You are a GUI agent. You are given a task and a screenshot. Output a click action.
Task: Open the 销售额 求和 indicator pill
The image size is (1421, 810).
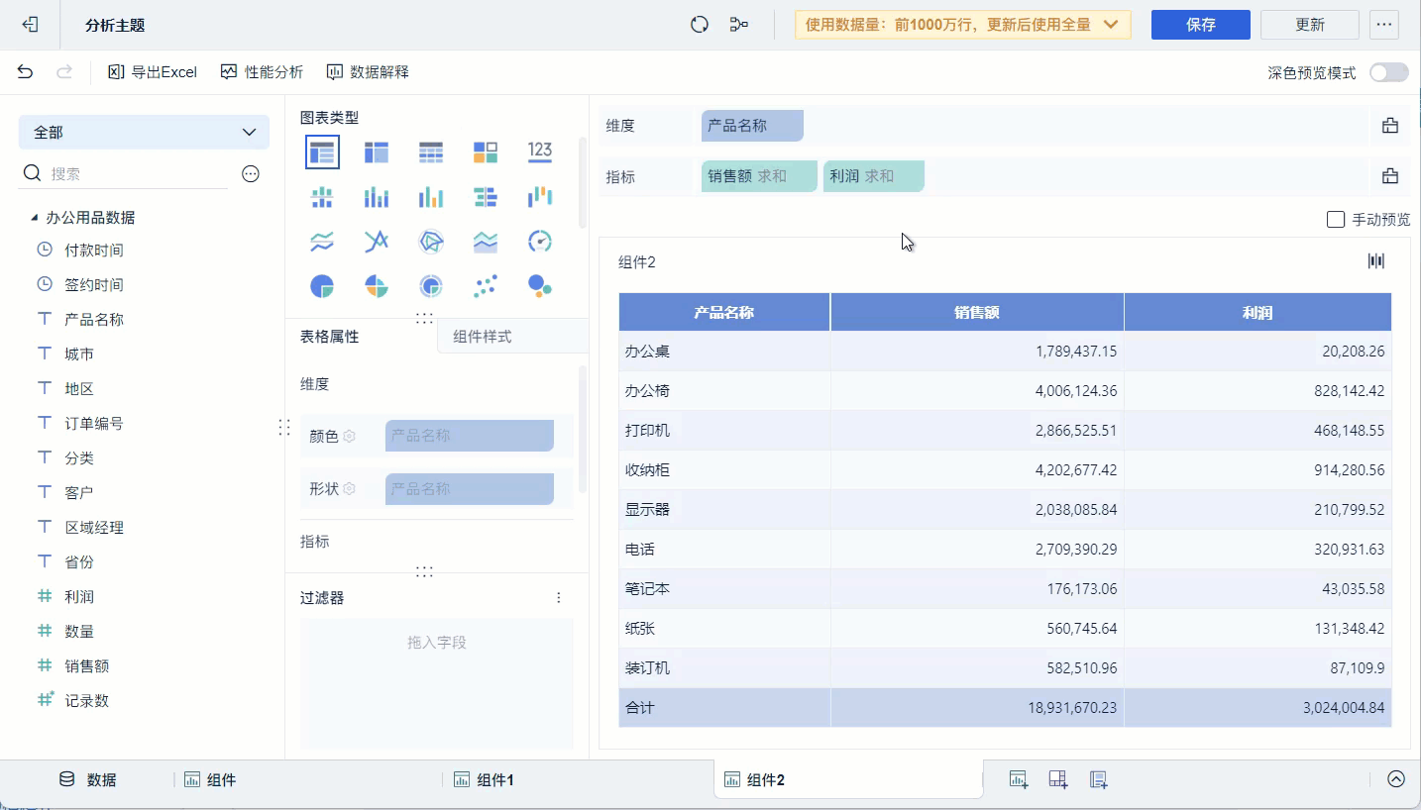tap(760, 176)
